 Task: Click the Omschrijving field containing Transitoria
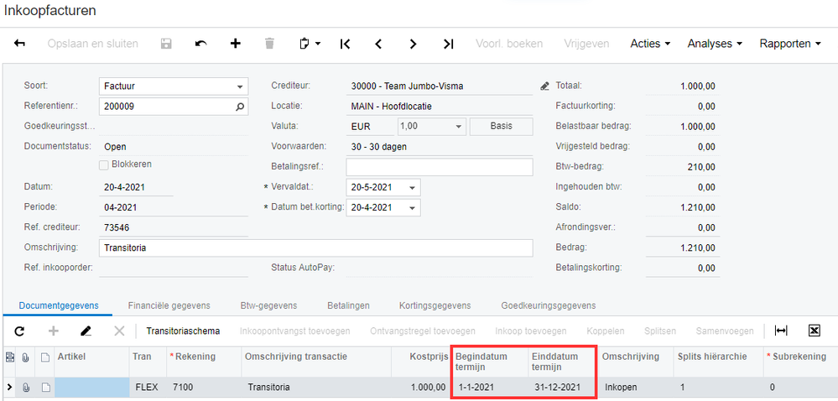[x=316, y=248]
